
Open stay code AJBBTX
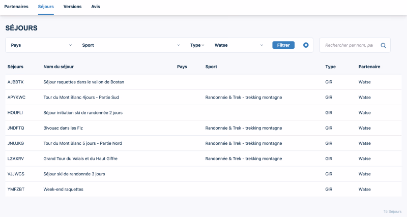[x=16, y=82]
